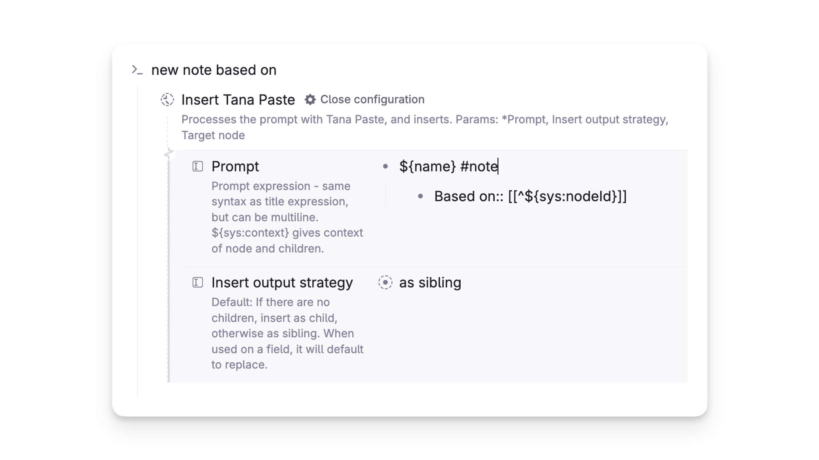Click the 'Insert Tana Paste' command name
Viewport: 819px width, 460px height.
pos(238,99)
